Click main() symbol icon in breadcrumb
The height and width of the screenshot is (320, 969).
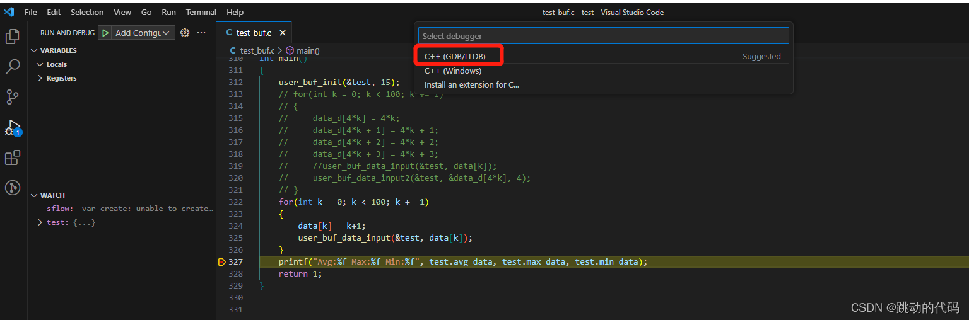[290, 50]
